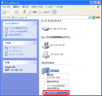The height and width of the screenshot is (96, 102).
Task: Click the Up folder icon in toolbar
Action: tap(24, 12)
